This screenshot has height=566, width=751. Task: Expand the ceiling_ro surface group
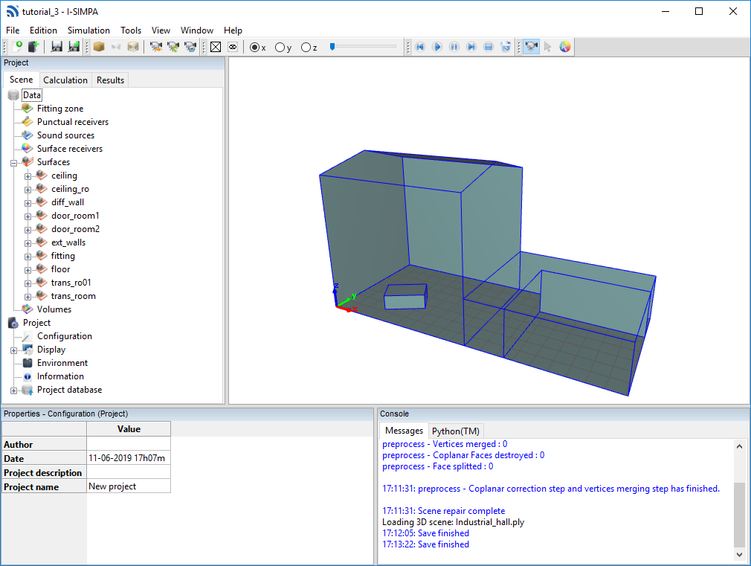28,190
